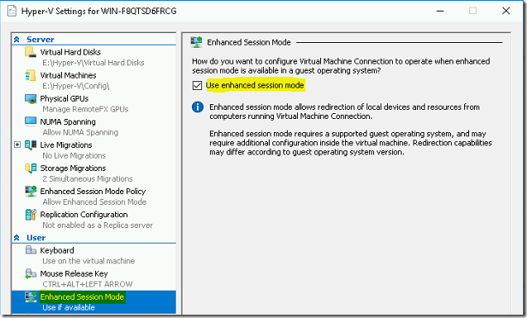The height and width of the screenshot is (318, 527).
Task: Click the blue information icon
Action: coord(198,107)
